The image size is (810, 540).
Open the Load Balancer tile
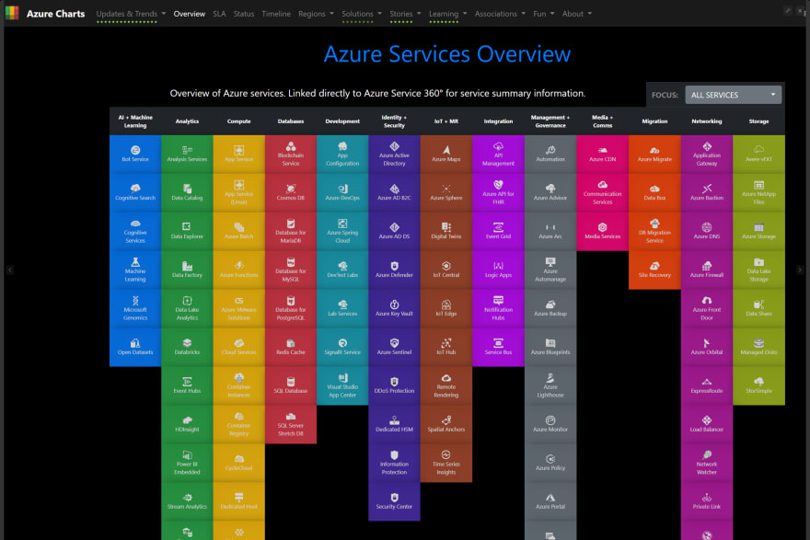707,424
